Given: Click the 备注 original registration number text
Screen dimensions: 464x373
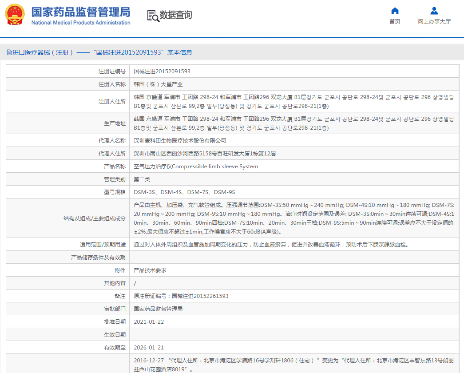Looking at the screenshot, I should coord(181,296).
